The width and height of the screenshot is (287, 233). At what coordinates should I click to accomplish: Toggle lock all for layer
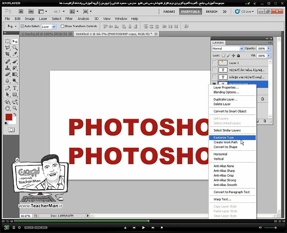(x=238, y=56)
